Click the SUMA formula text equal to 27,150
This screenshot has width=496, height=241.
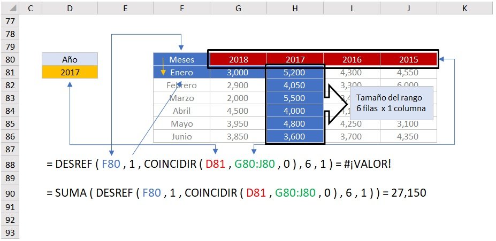[x=236, y=193]
